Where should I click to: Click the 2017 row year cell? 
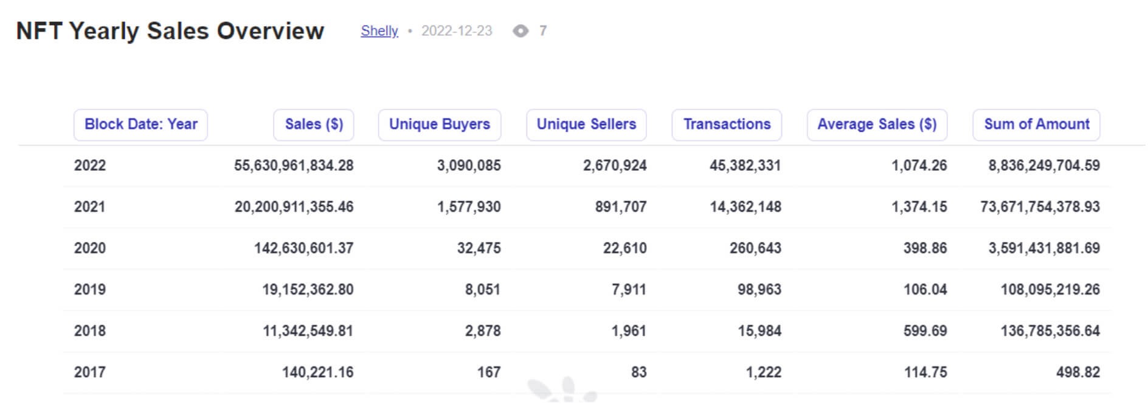(x=90, y=372)
